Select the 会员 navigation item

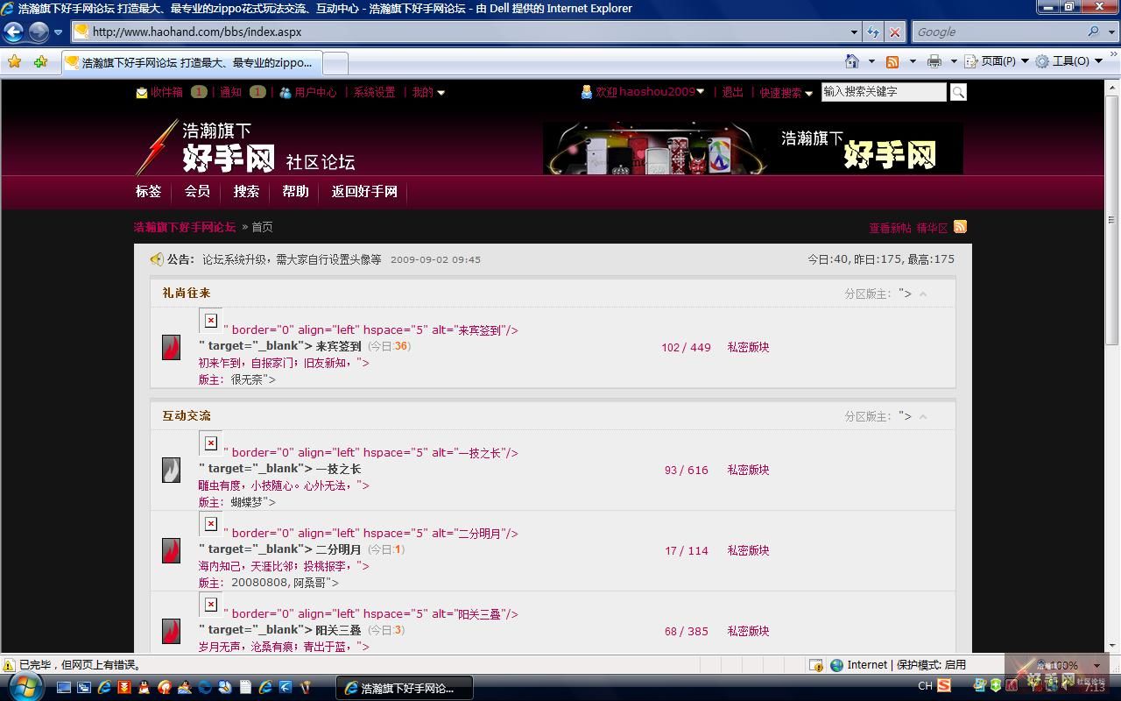coord(198,191)
